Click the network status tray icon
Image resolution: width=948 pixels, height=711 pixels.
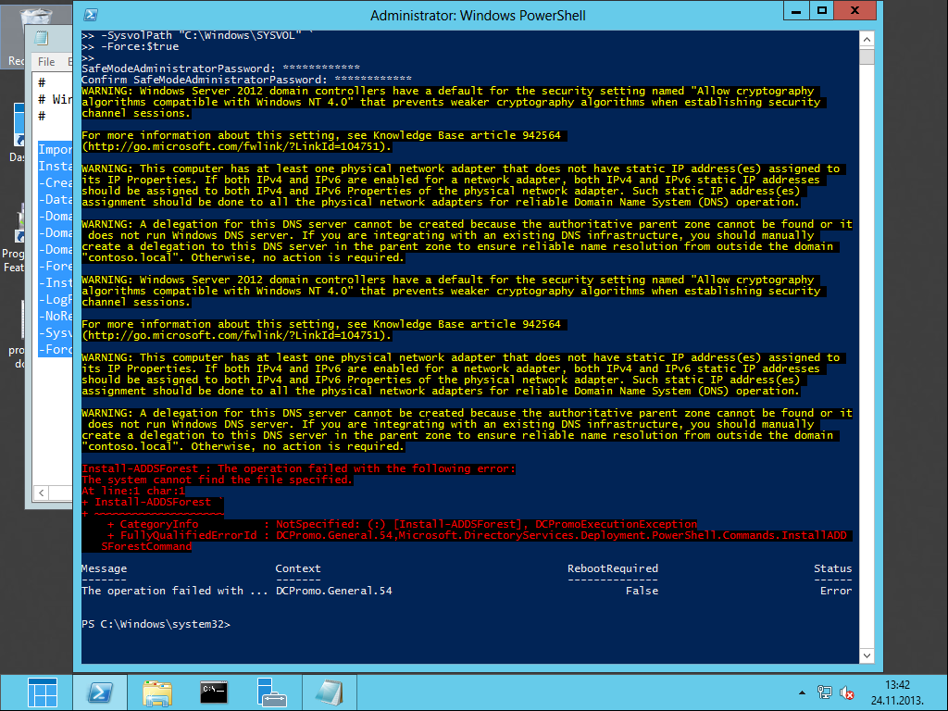coord(824,692)
